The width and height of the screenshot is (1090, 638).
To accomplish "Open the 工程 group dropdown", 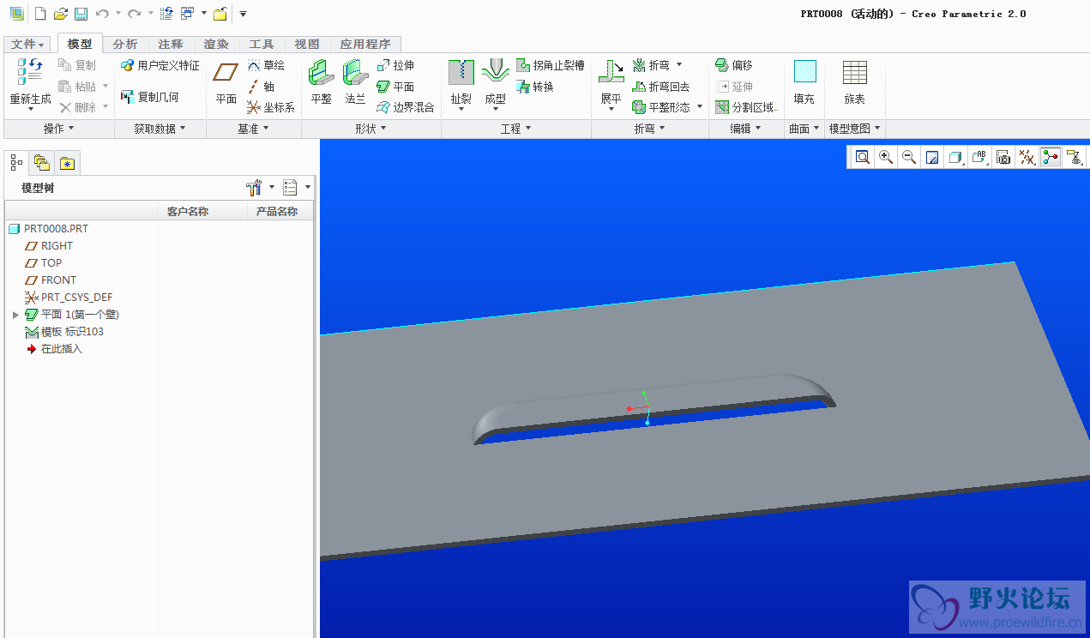I will [x=515, y=129].
